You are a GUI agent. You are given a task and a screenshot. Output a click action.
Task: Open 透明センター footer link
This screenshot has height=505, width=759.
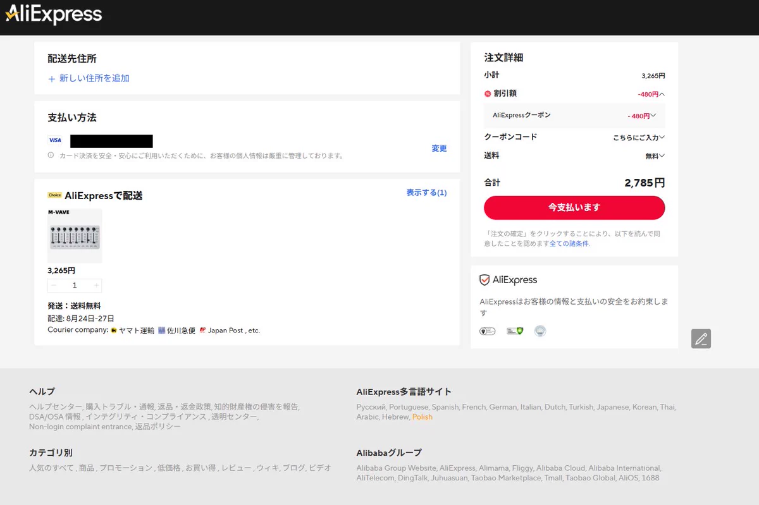click(x=234, y=417)
